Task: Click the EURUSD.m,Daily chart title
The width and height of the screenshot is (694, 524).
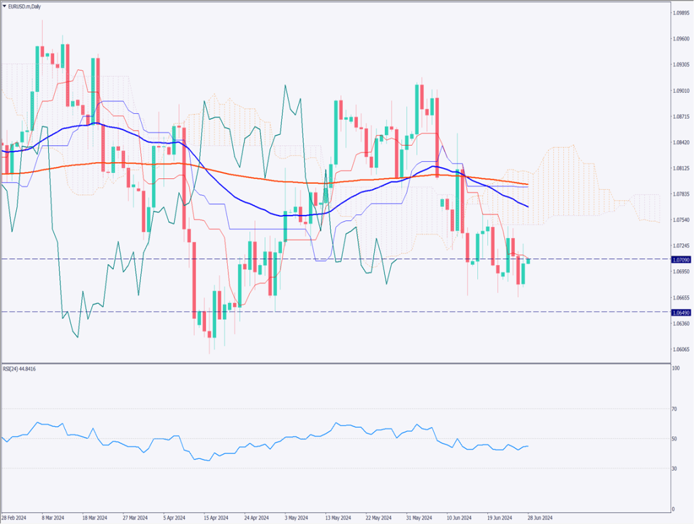Action: coord(26,5)
